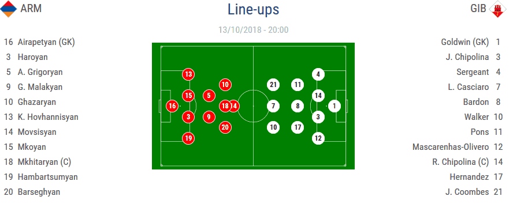Click the GIB team name
The width and height of the screenshot is (513, 215).
click(478, 9)
